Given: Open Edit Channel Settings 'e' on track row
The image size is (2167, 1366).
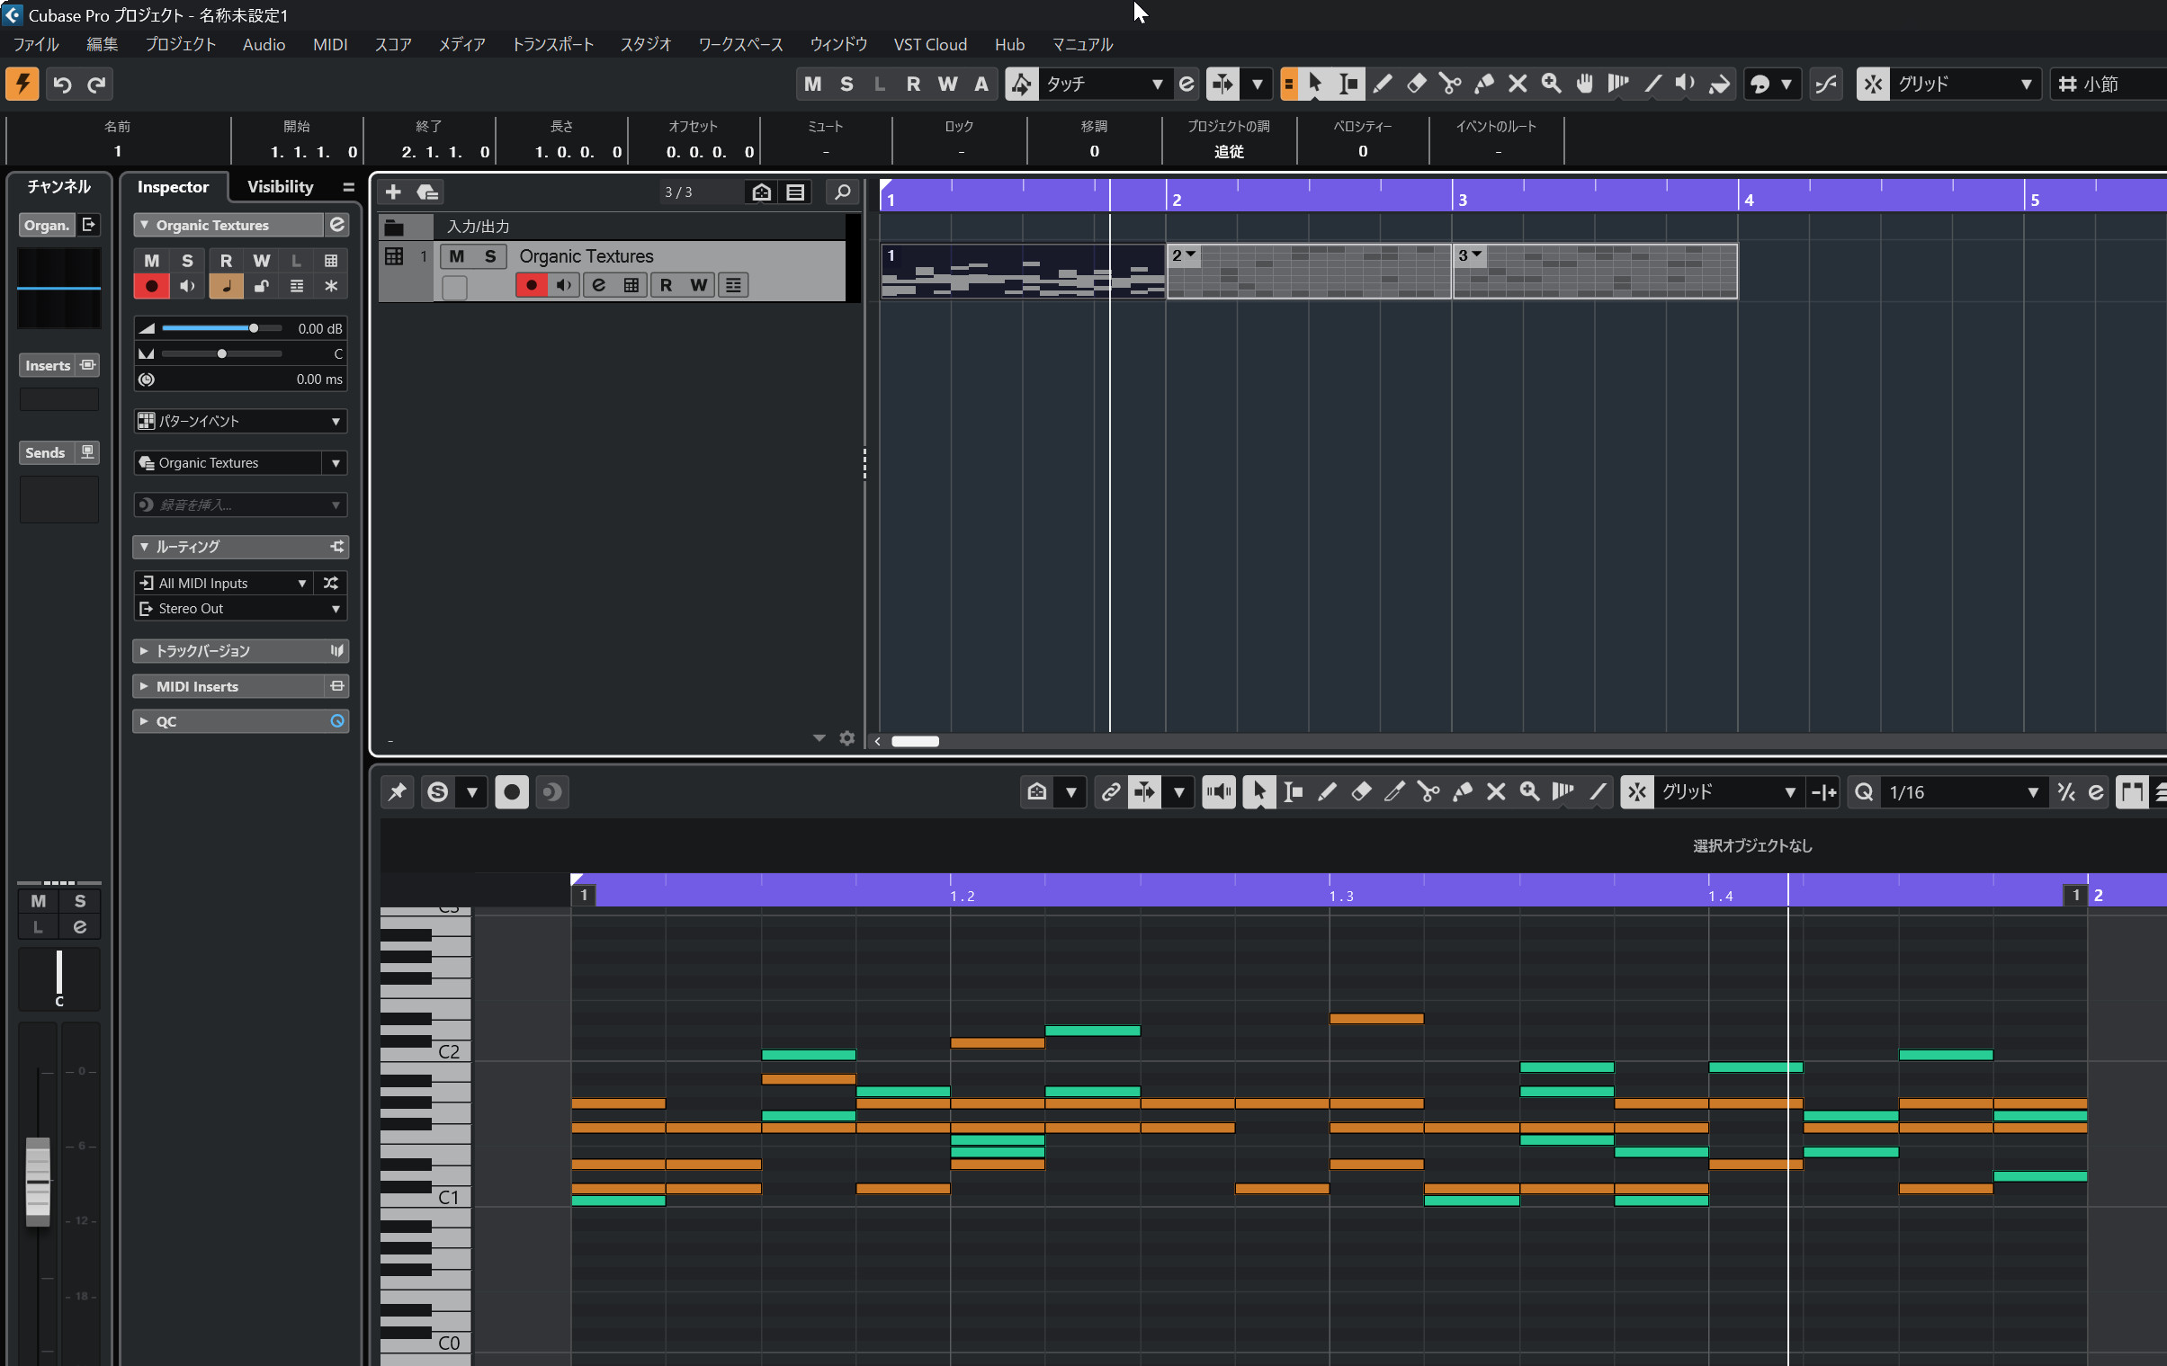Looking at the screenshot, I should click(x=598, y=285).
